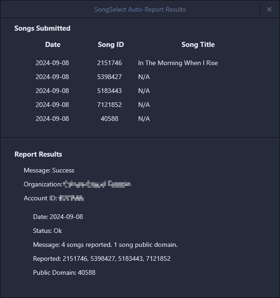Click the Status: Ok line
Screen dimensions: 280x298
[47, 231]
